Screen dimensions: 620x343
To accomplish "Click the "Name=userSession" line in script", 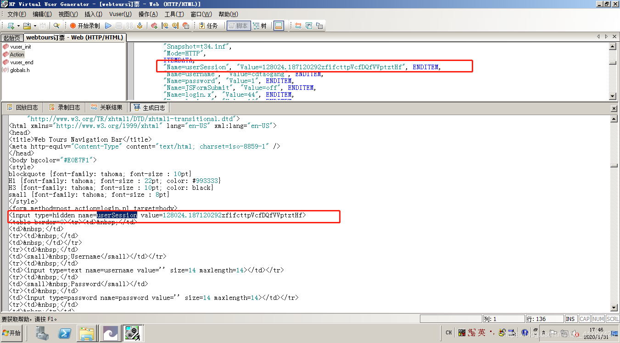I will coord(303,67).
